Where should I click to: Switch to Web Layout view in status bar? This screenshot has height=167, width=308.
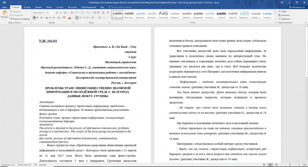click(x=276, y=165)
